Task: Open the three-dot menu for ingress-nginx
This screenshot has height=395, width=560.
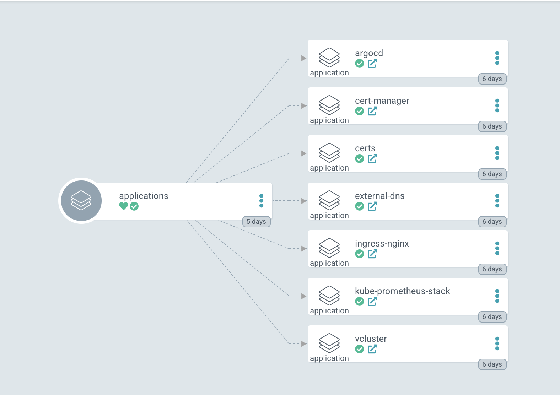Action: [x=497, y=248]
